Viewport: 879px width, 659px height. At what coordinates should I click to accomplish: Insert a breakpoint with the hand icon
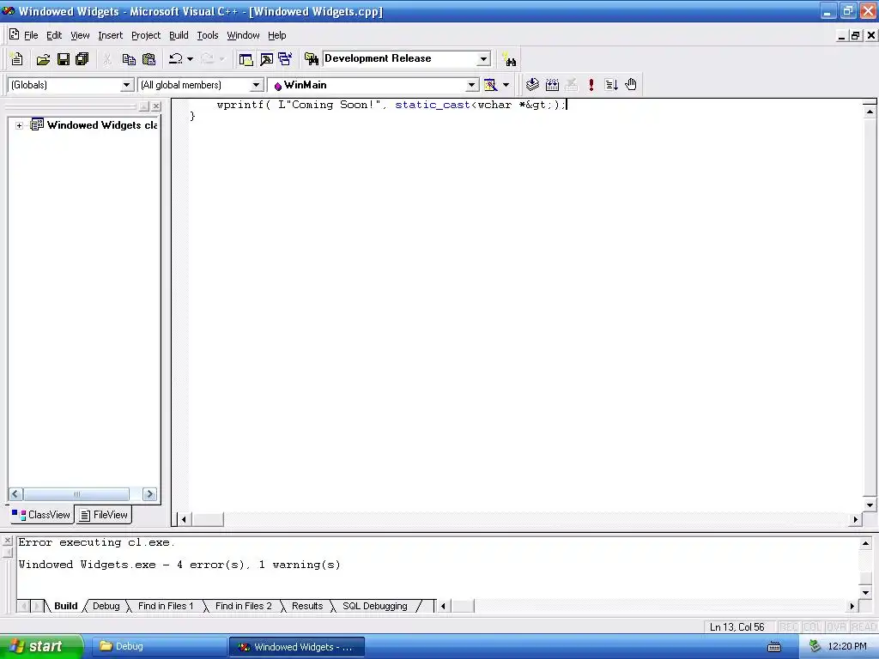(631, 85)
